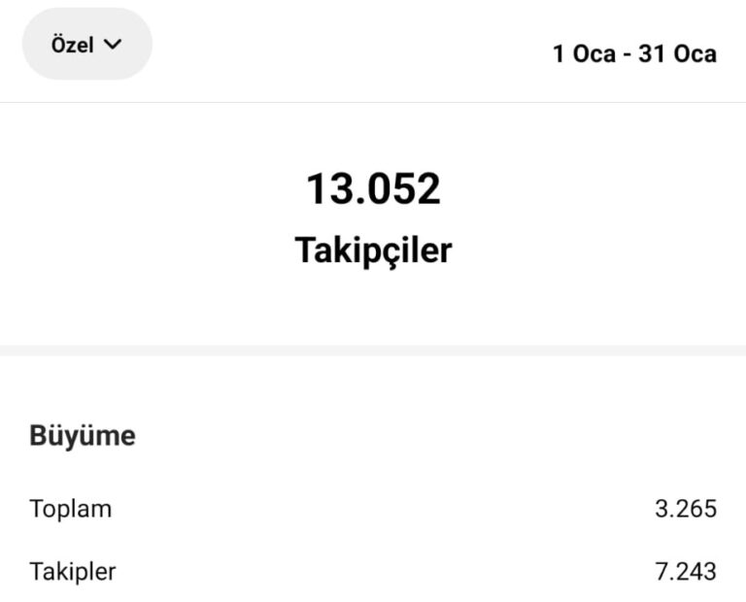Tap the 13.052 follower count

pyautogui.click(x=373, y=188)
